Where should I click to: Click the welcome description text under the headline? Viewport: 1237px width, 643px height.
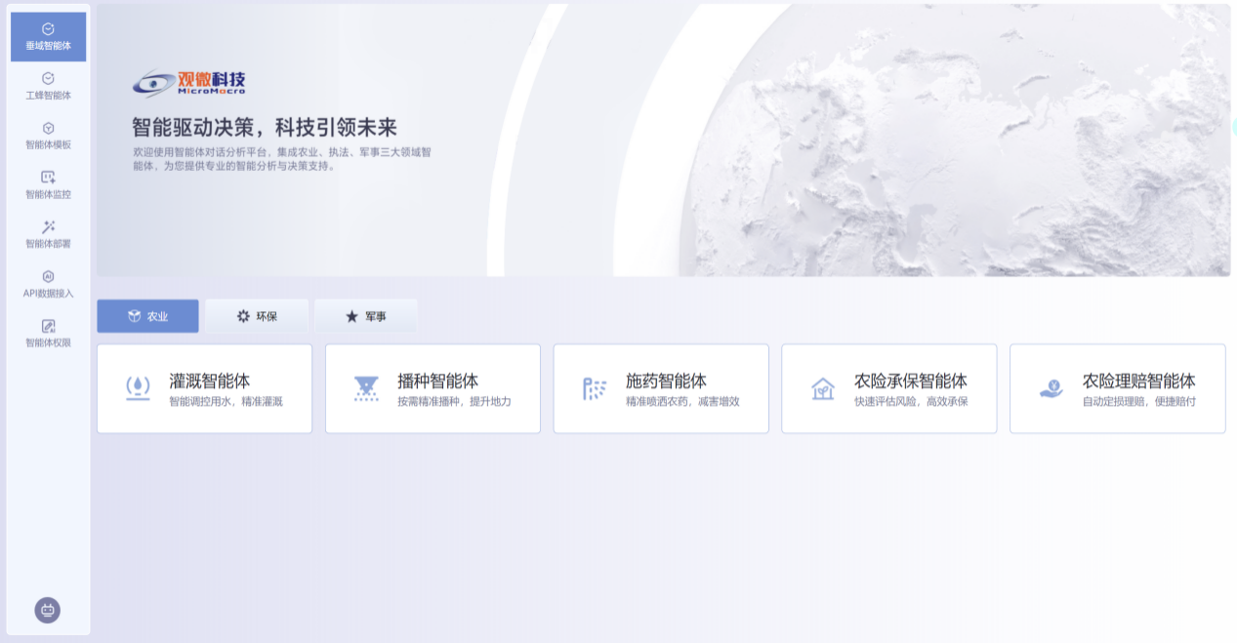coord(281,159)
